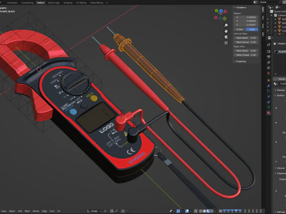This screenshot has width=286, height=214.
Task: Click the green Y axis gizmo ball
Action: [216, 11]
